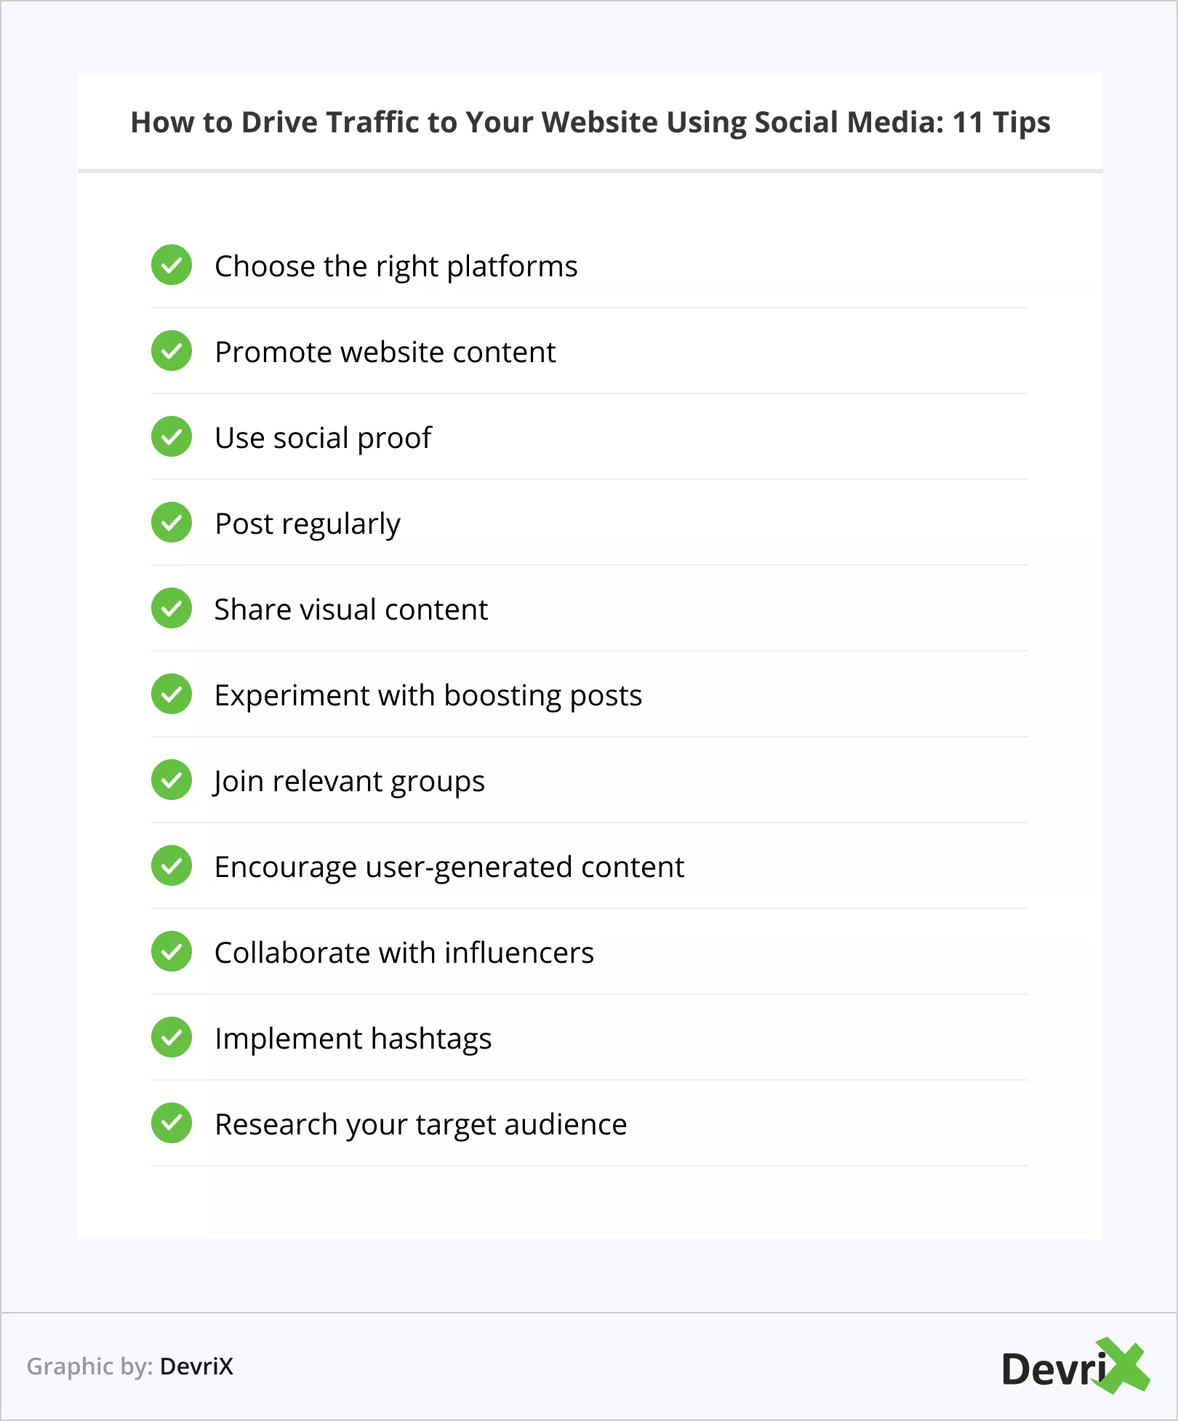Click the 'Graphic by: DevriX' credit text
This screenshot has width=1178, height=1421.
pos(130,1366)
